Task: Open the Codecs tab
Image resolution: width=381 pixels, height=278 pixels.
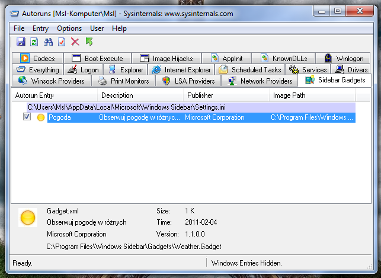Action: tap(38, 58)
